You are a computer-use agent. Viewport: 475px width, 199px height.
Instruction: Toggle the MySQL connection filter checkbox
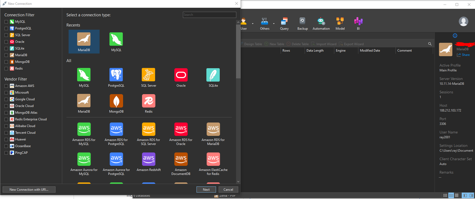6,22
